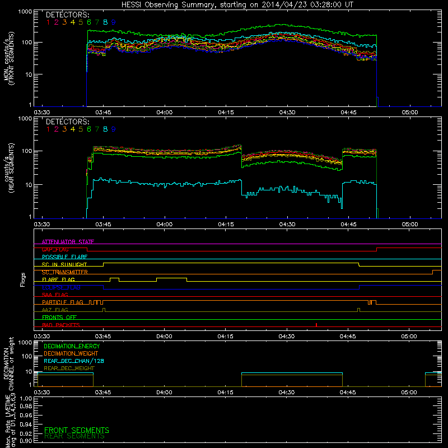Screen dimensions: 448x448
Task: Click the FLARE_FLAG label
Action: click(x=58, y=279)
